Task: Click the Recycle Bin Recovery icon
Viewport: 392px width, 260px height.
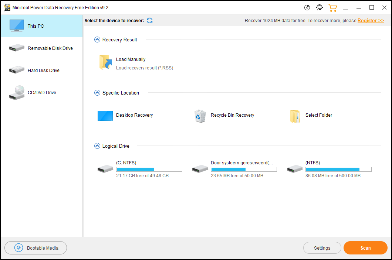Action: point(200,116)
